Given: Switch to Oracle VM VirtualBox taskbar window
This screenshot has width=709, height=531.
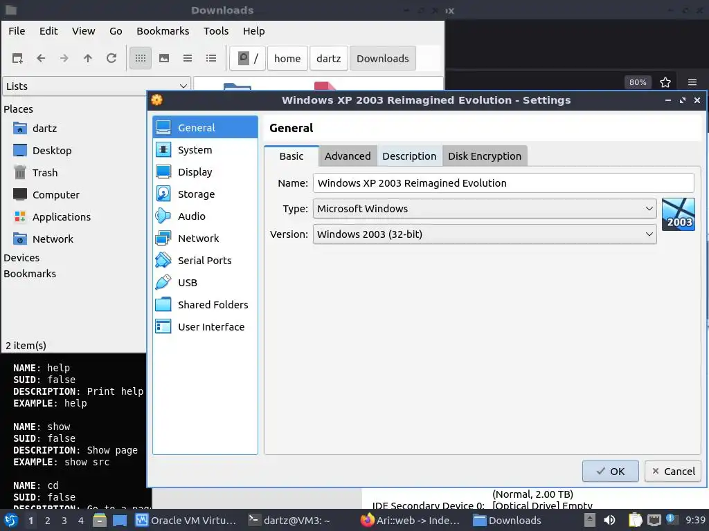Looking at the screenshot, I should coord(186,520).
